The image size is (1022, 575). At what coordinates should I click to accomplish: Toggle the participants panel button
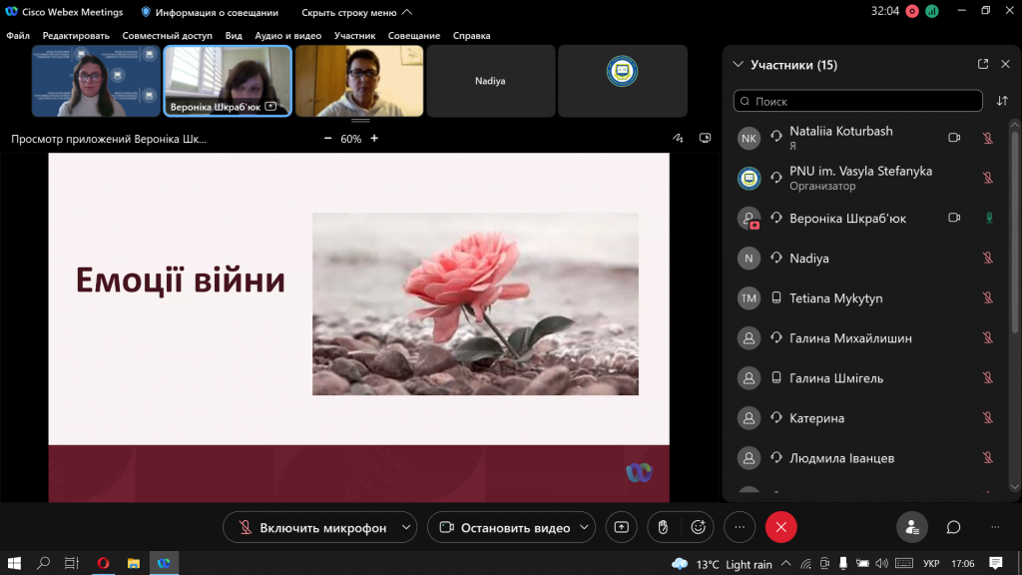pos(912,527)
